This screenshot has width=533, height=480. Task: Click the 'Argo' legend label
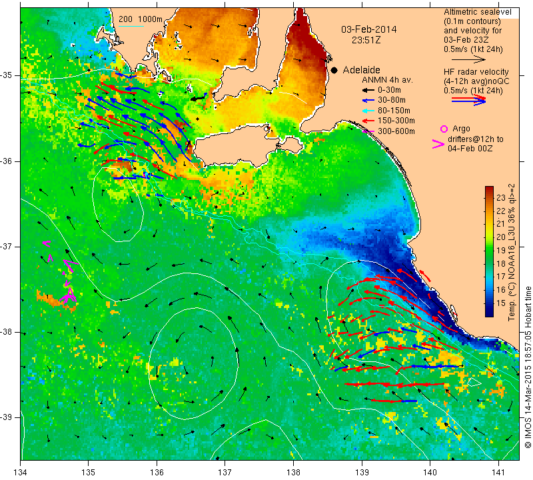pos(461,129)
